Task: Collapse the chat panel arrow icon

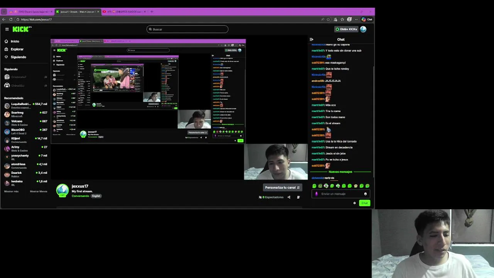Action: [x=311, y=39]
